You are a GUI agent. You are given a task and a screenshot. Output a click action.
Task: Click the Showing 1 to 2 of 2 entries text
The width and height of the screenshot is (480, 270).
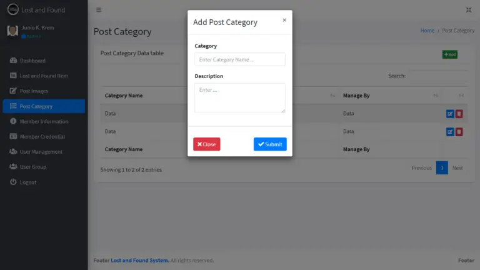pos(131,169)
